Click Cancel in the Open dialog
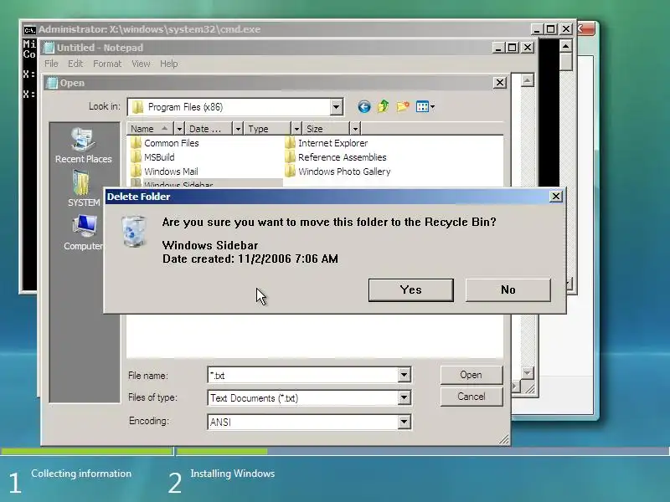This screenshot has height=502, width=670. point(471,397)
